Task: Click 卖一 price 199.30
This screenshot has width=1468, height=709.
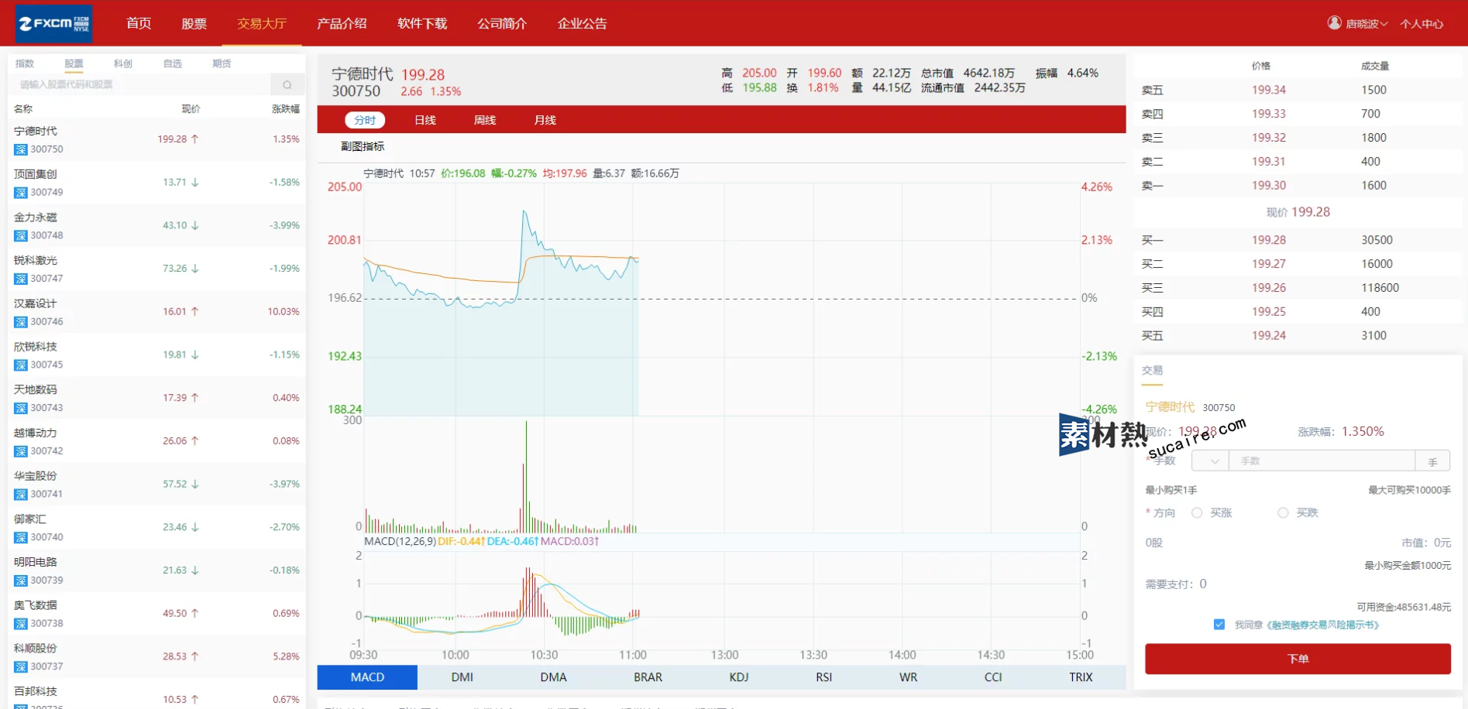Action: (x=1269, y=186)
